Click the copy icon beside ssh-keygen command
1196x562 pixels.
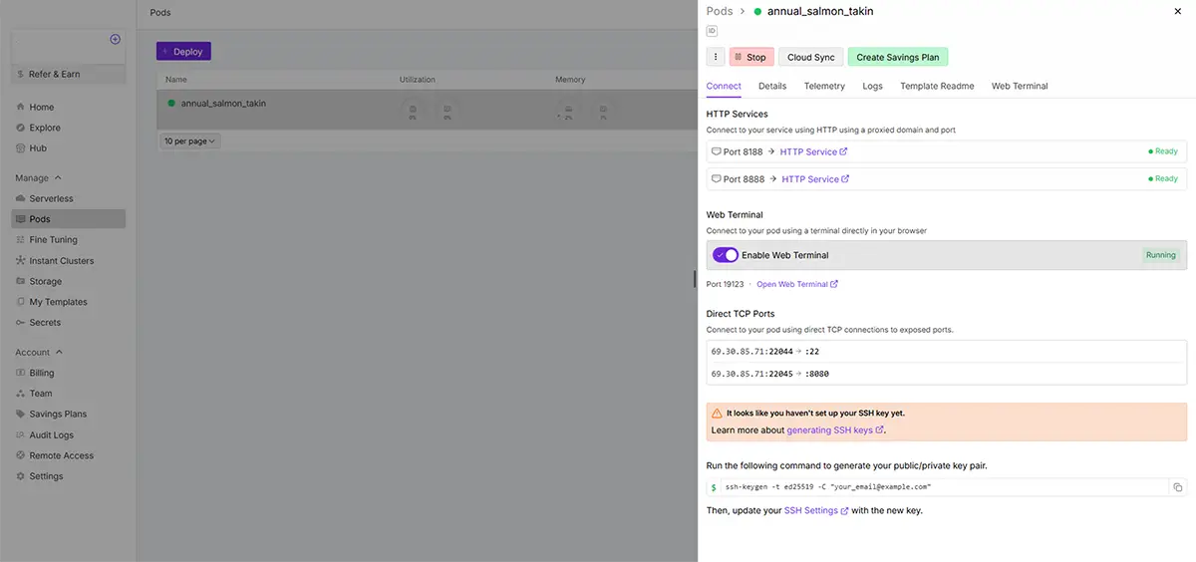click(x=1177, y=487)
